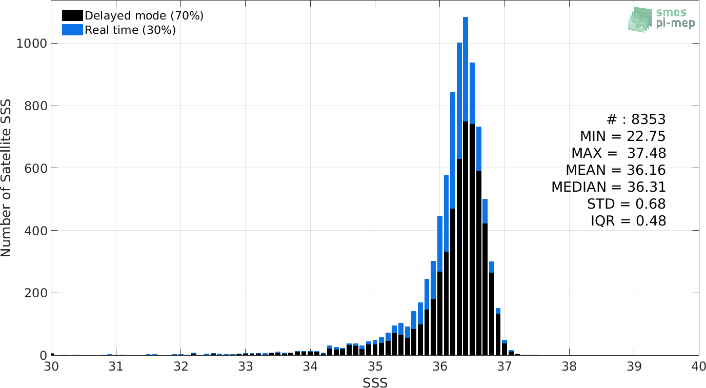Click x-axis tick label 38

coord(570,366)
